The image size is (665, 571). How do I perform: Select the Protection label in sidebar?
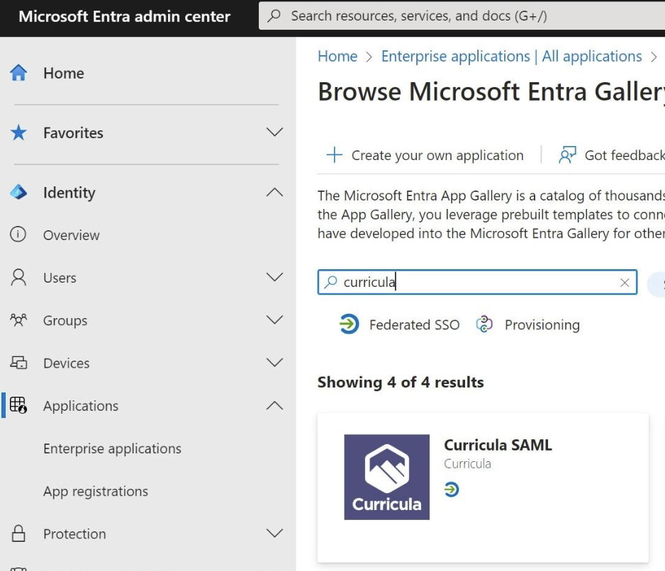(x=74, y=534)
